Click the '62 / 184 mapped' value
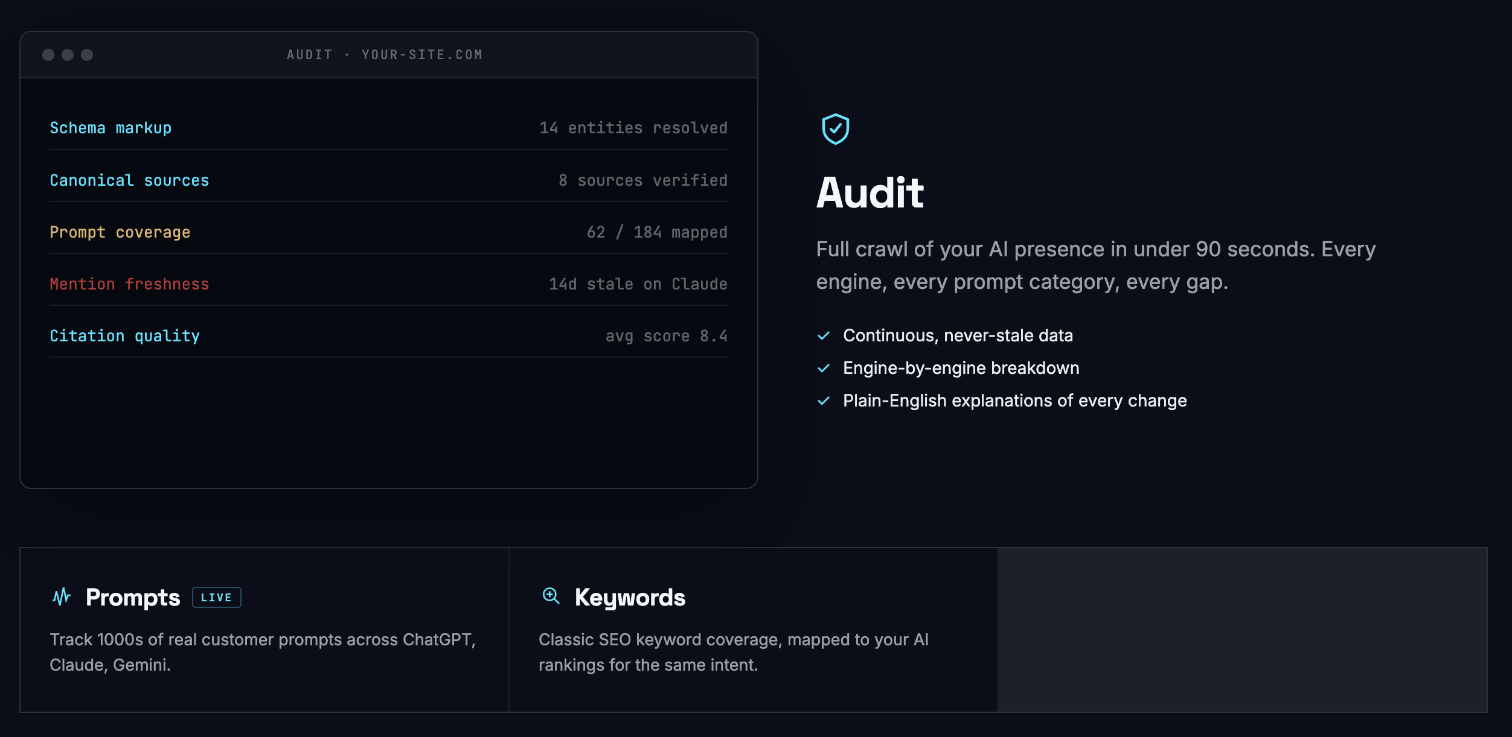Image resolution: width=1512 pixels, height=737 pixels. [657, 232]
